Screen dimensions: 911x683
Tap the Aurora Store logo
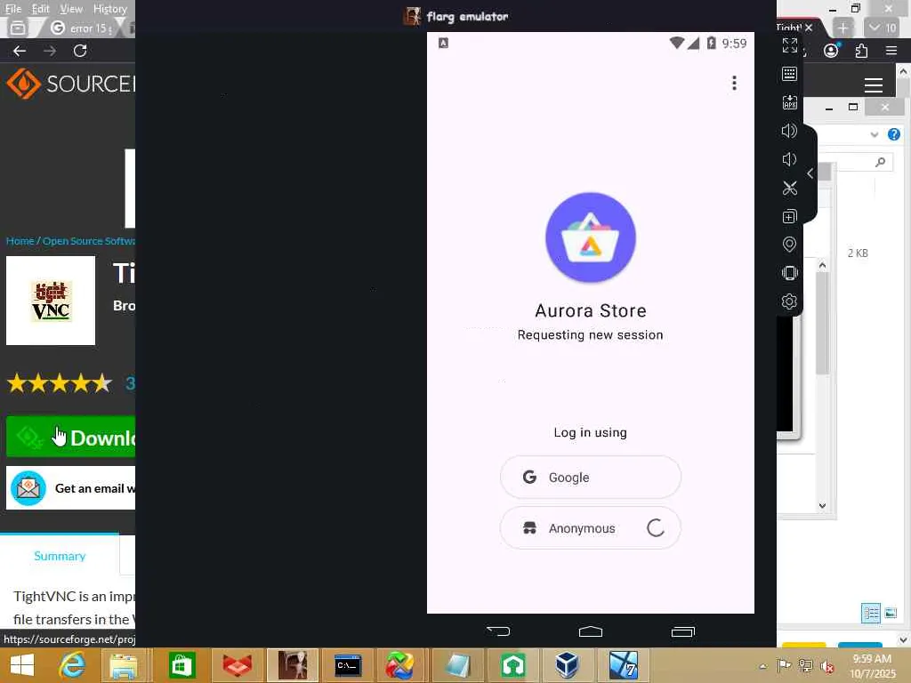point(591,237)
